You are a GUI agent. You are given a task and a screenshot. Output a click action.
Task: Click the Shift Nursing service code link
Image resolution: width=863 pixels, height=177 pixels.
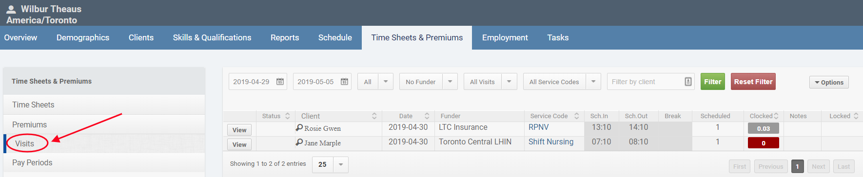coord(551,142)
